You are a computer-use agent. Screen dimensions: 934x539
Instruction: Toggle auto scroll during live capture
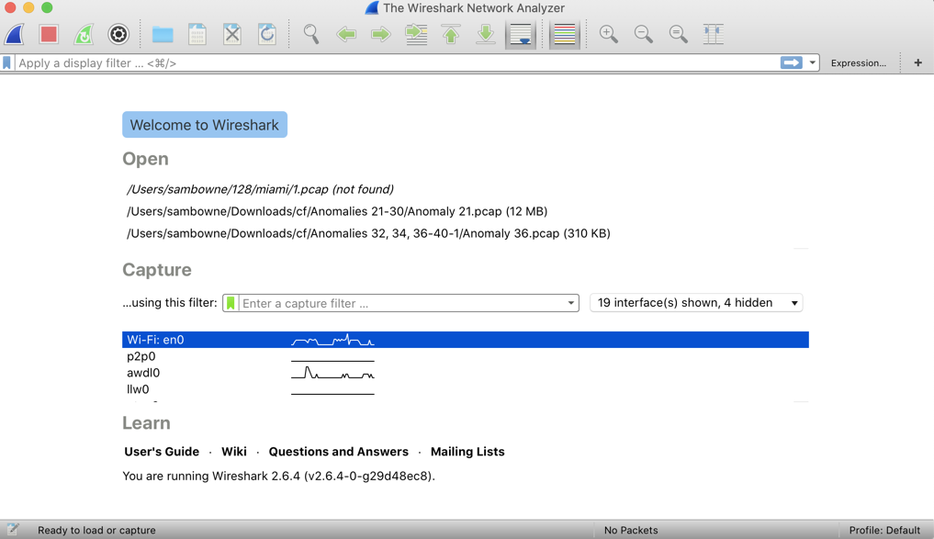coord(522,34)
